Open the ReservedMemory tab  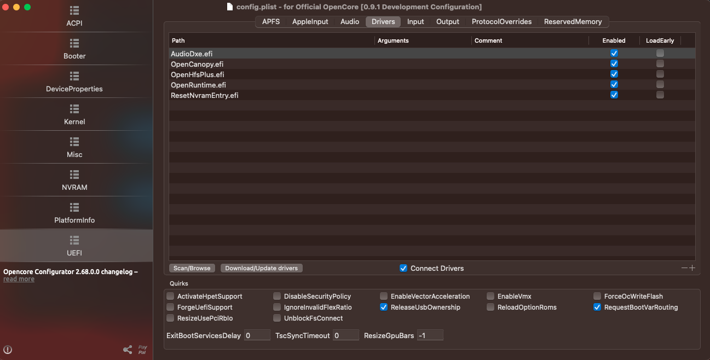click(x=573, y=21)
